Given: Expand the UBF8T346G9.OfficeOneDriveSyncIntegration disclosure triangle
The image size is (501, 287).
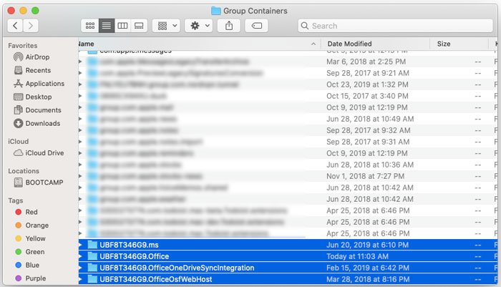Looking at the screenshot, I should (x=80, y=268).
